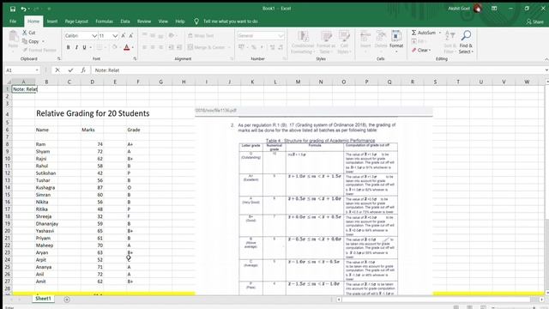Open the Name Box dropdown arrow
Viewport: 549px width, 309px height.
[37, 70]
